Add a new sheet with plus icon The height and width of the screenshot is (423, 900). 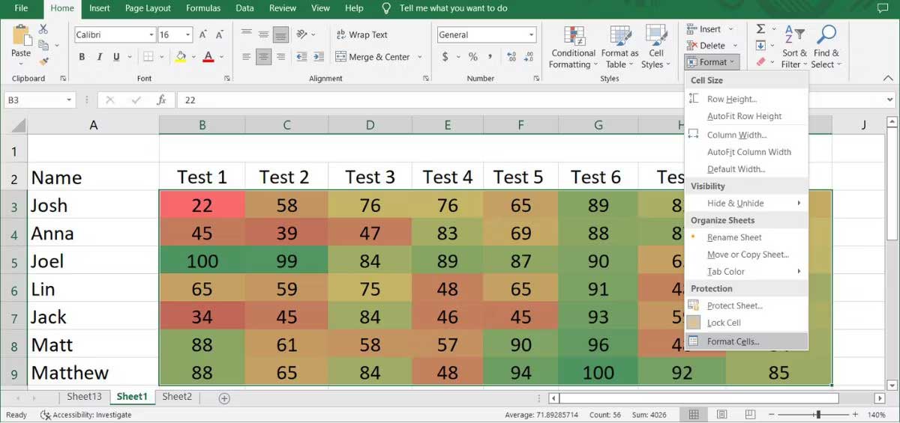pos(223,398)
